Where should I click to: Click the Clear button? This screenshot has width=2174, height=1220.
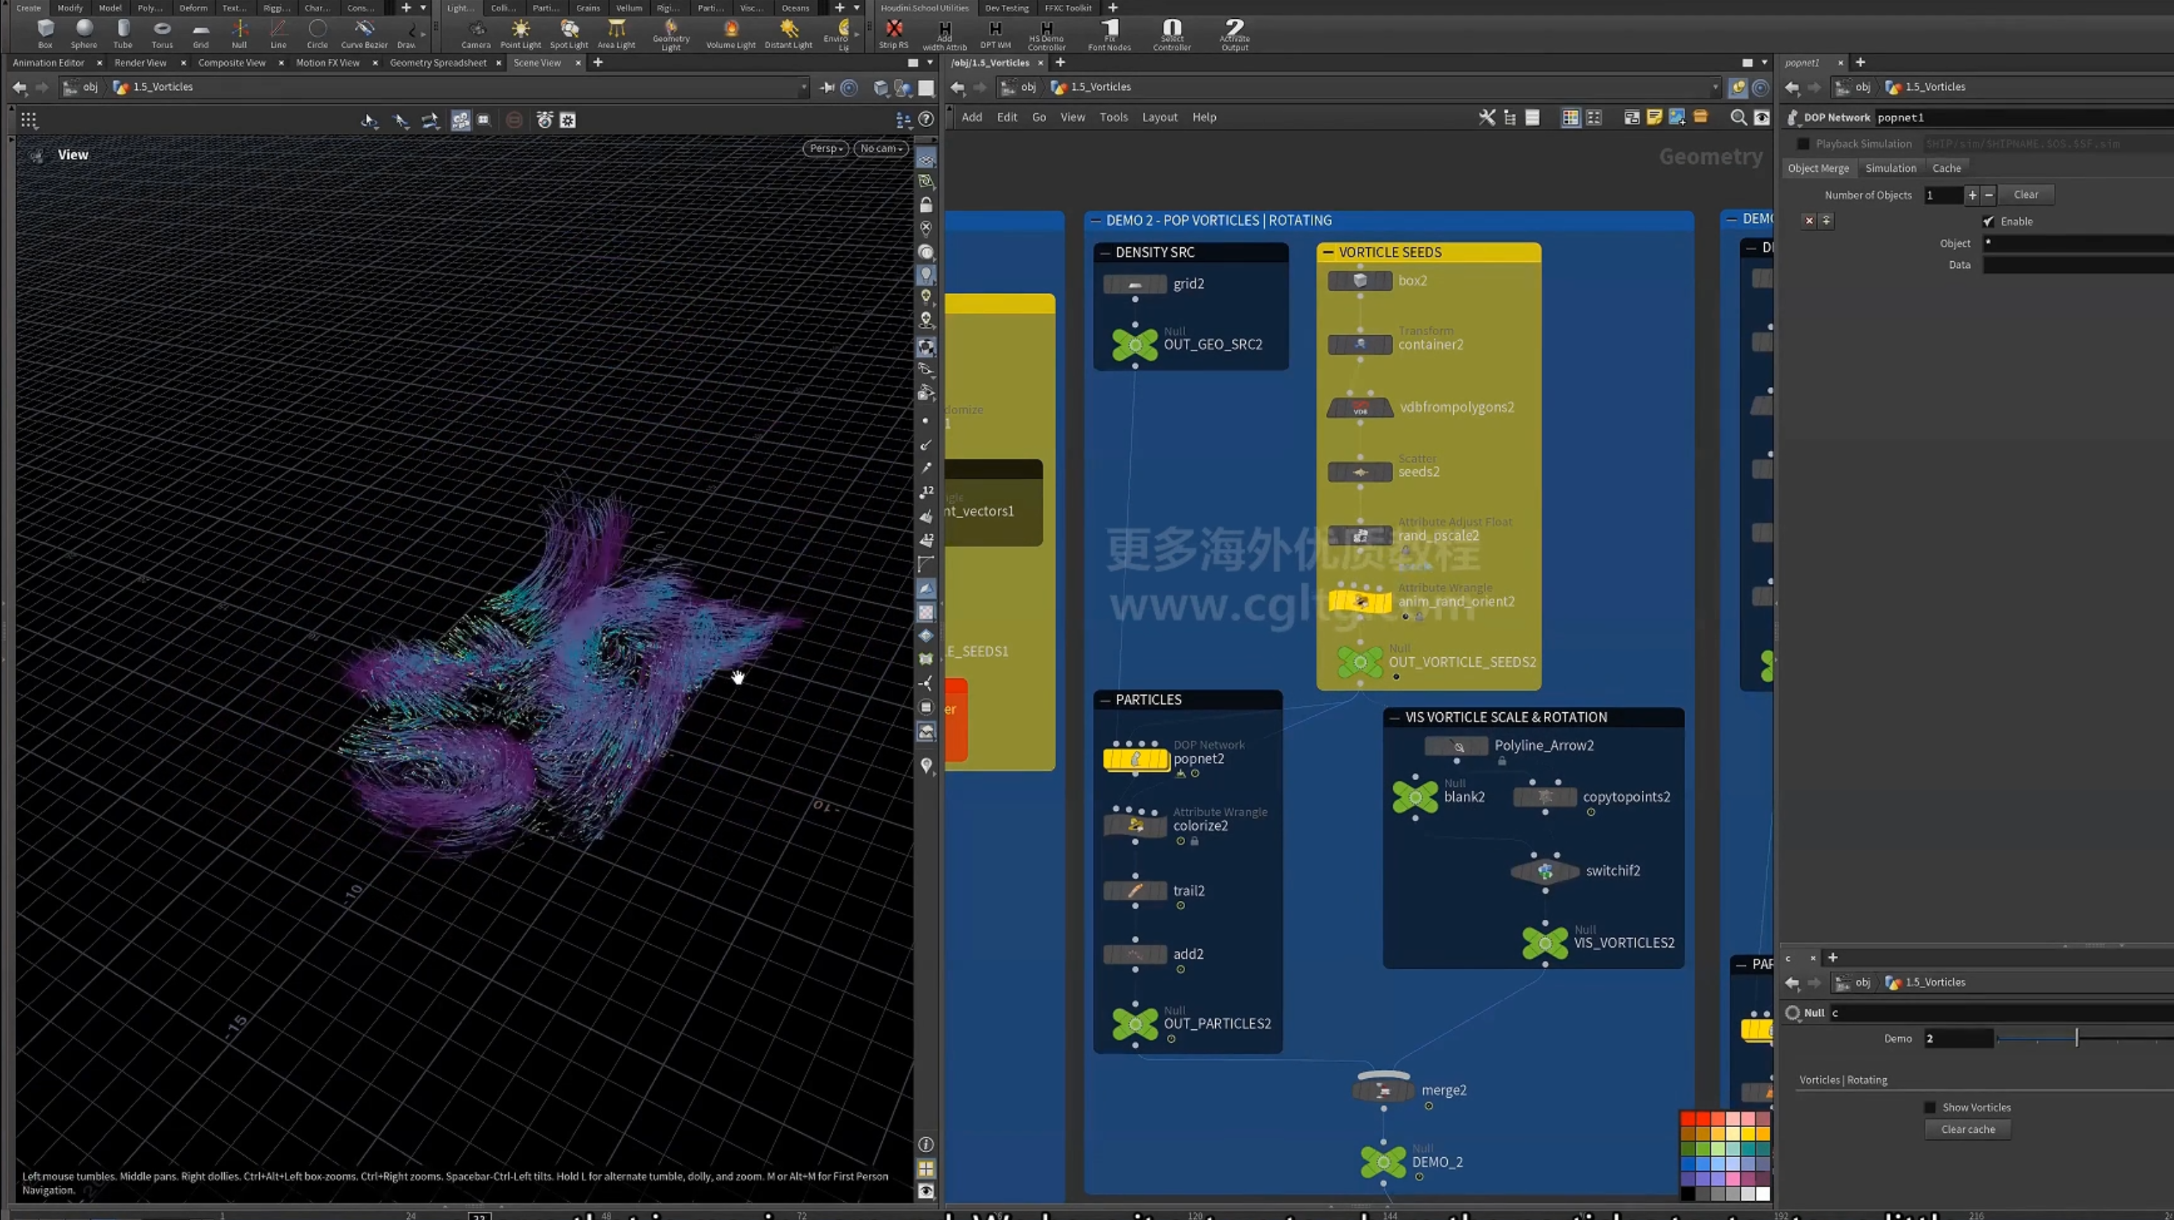point(2025,195)
